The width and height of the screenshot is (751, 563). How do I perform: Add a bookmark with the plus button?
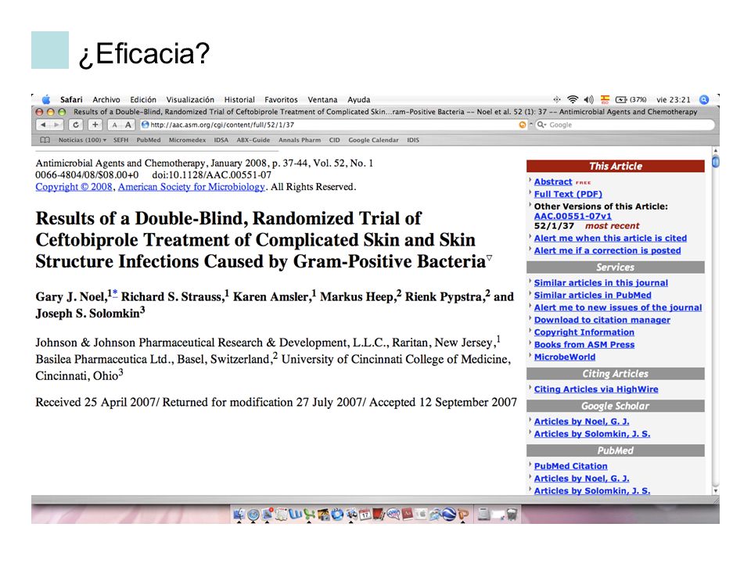pos(95,125)
